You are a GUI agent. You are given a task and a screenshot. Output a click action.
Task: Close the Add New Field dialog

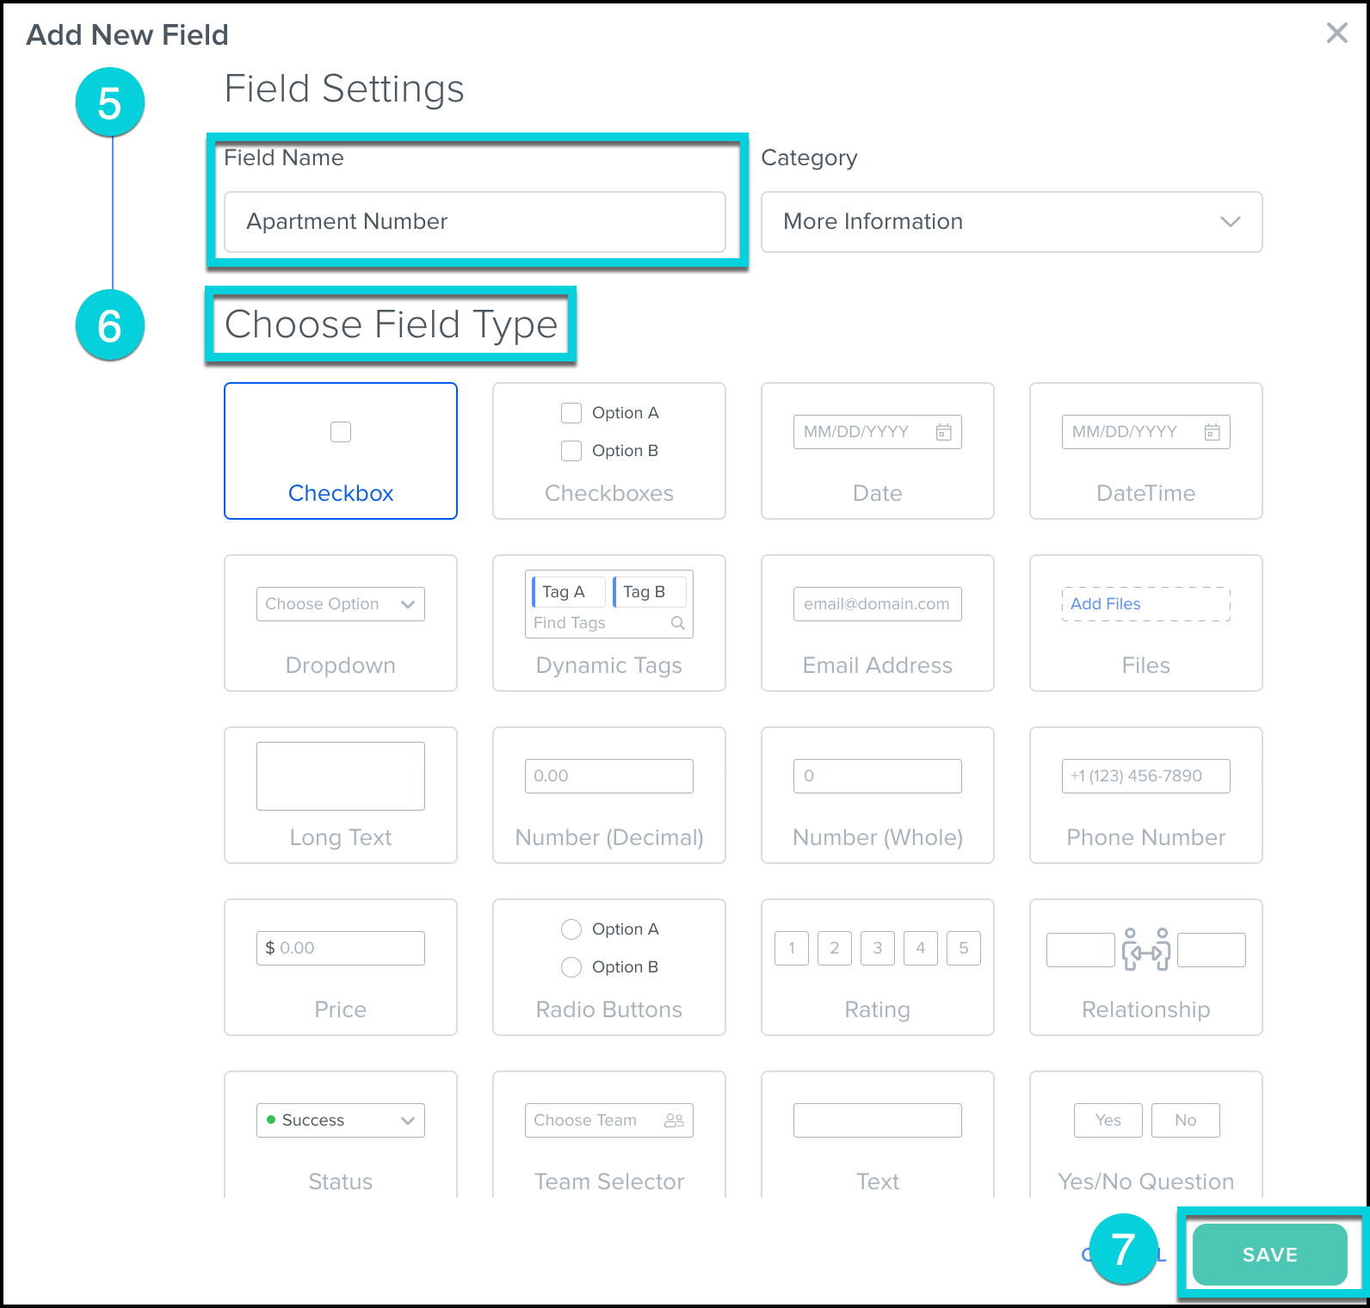pos(1336,34)
